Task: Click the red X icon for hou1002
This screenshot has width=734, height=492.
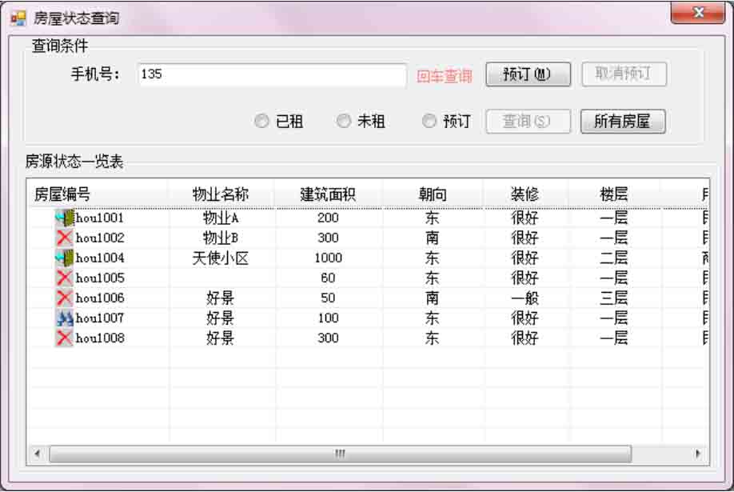Action: click(64, 238)
